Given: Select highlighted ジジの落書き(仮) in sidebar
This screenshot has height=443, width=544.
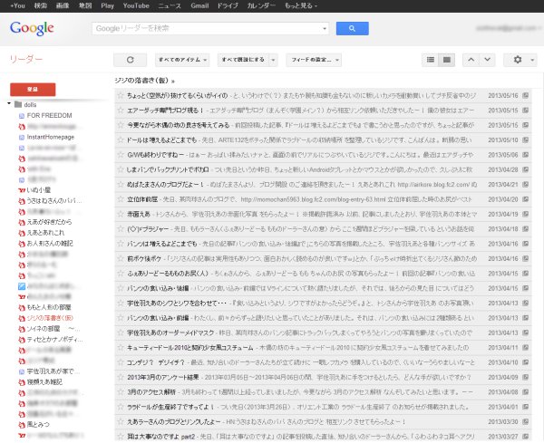Looking at the screenshot, I should 50,318.
